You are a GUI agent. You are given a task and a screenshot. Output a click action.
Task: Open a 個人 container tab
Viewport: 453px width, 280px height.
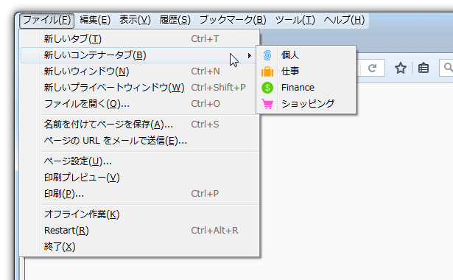click(306, 55)
